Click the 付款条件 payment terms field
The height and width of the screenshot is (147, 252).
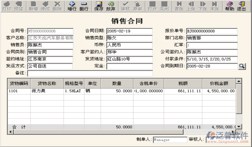[212, 59]
